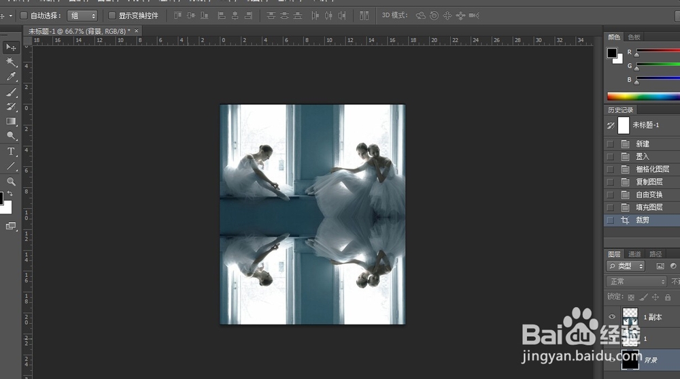Select the 裁剪 history state

pos(642,220)
